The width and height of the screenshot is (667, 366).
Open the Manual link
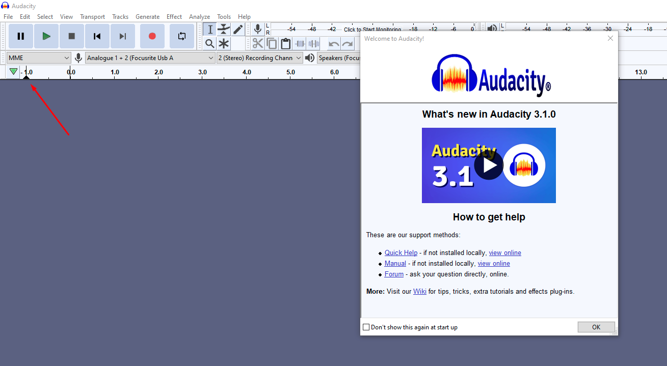(x=395, y=263)
